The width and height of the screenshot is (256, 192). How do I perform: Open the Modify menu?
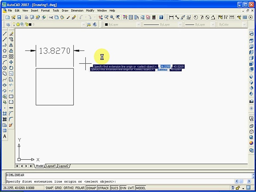coord(90,10)
